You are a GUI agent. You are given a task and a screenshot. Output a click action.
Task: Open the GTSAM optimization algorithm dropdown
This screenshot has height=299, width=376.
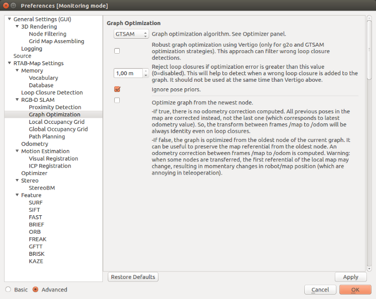coord(131,34)
